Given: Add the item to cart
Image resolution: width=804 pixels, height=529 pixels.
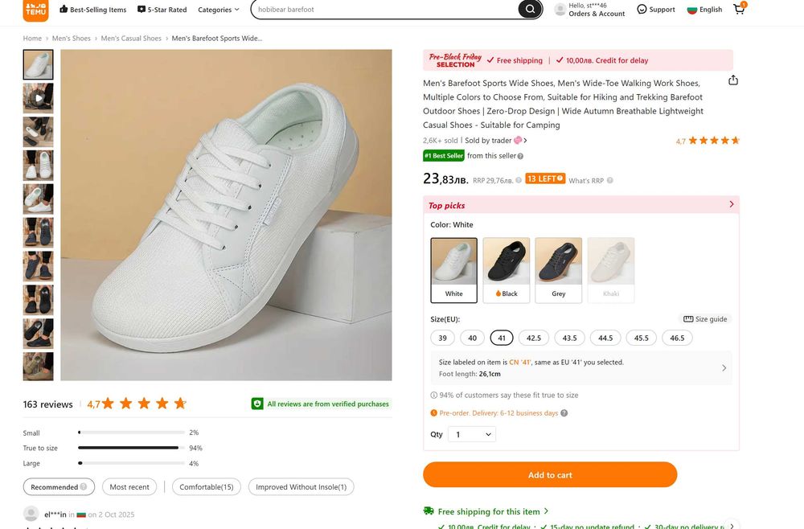Looking at the screenshot, I should tap(550, 475).
